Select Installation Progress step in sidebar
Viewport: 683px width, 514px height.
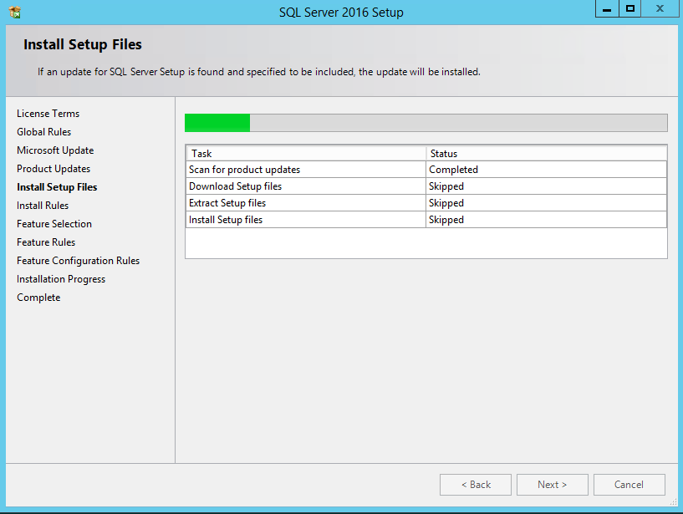point(61,279)
